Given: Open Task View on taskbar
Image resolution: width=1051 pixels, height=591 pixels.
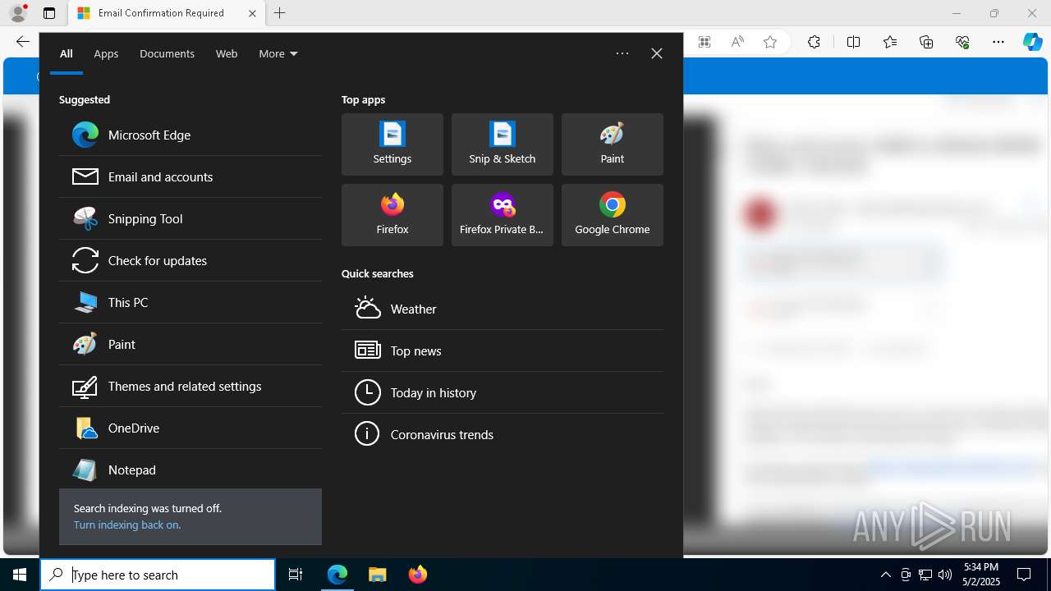Looking at the screenshot, I should [296, 575].
